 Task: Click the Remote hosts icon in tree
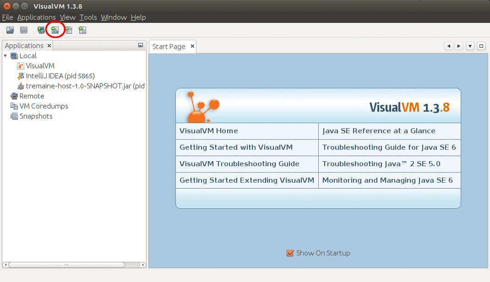pos(14,96)
